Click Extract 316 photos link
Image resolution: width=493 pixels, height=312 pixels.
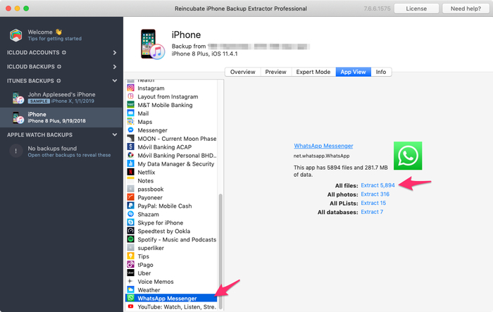[375, 194]
